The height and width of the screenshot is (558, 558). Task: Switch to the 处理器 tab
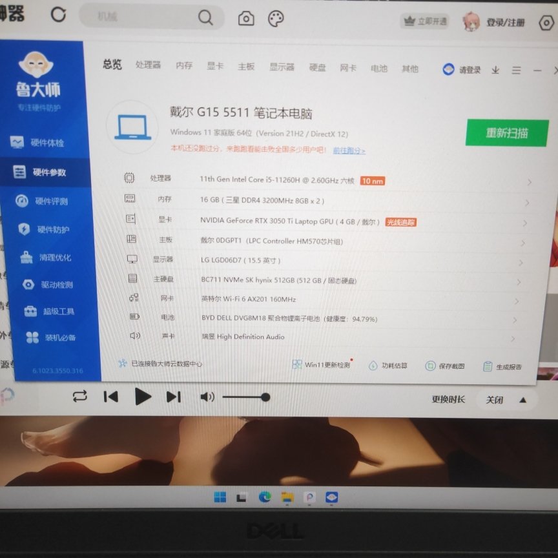(x=148, y=65)
